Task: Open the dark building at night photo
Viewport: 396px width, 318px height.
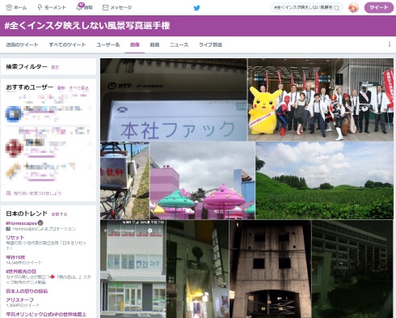Action: [x=352, y=269]
